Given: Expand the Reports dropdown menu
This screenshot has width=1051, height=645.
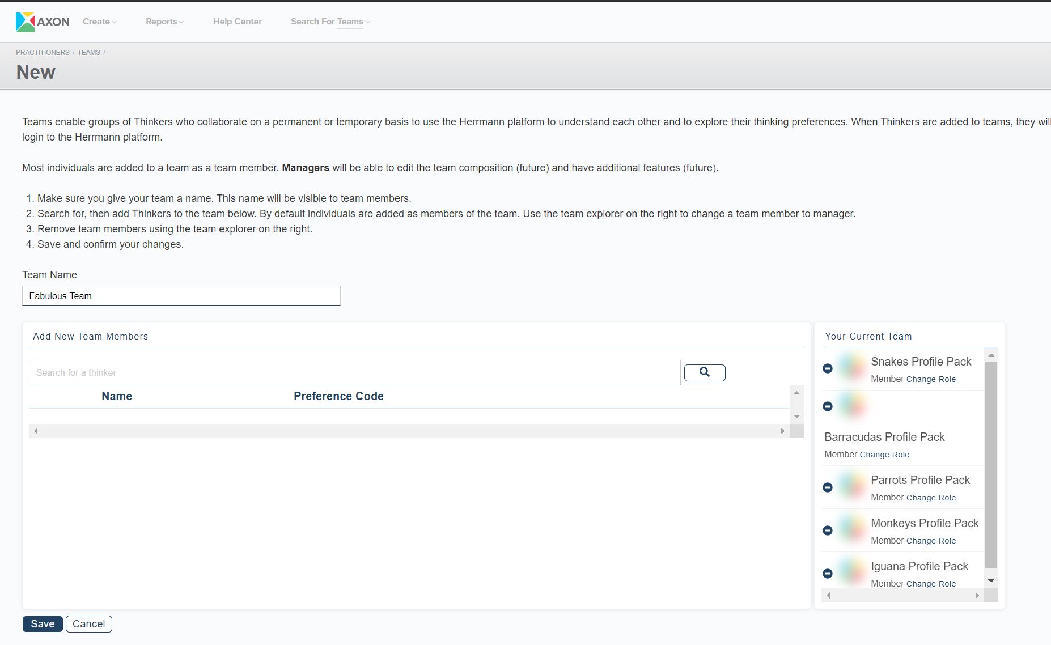Looking at the screenshot, I should tap(164, 22).
